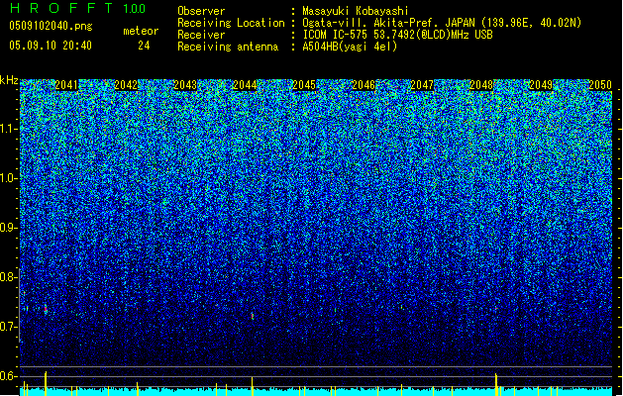
Task: Click the yellow power spike after 2048
Action: (x=496, y=384)
